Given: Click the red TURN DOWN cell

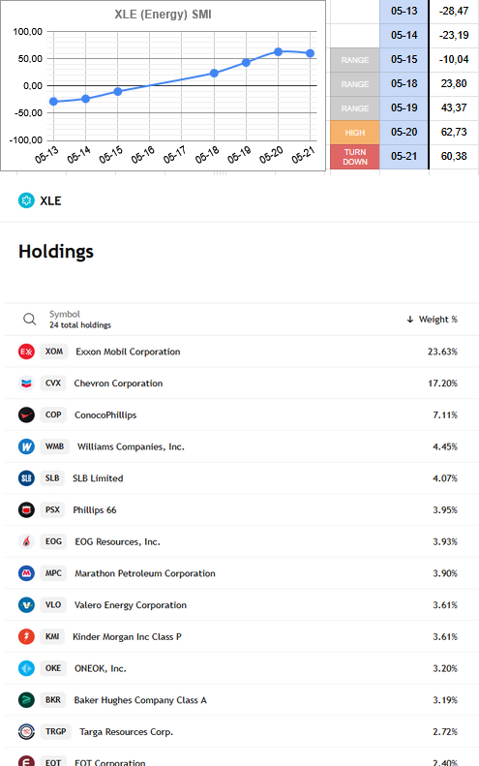Looking at the screenshot, I should [x=355, y=157].
